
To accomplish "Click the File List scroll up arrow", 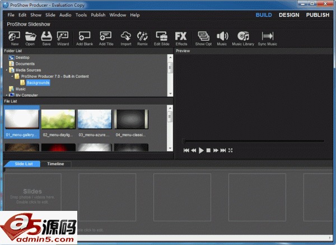I will click(x=170, y=108).
